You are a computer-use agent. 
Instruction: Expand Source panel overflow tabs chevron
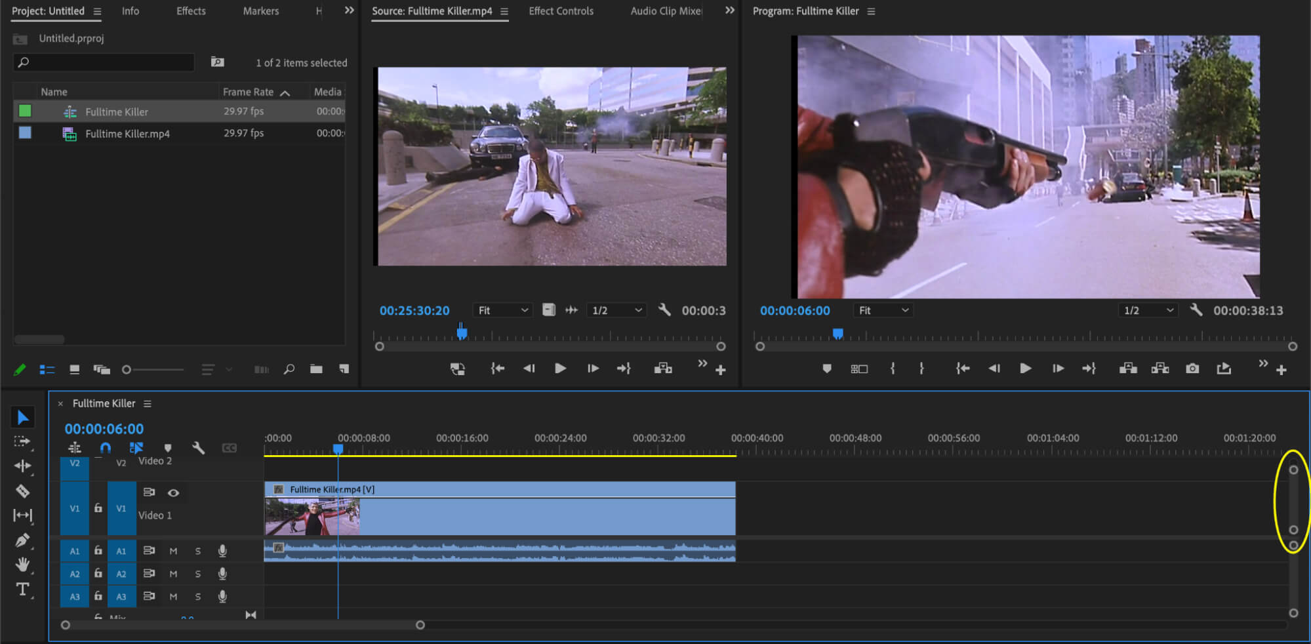730,10
